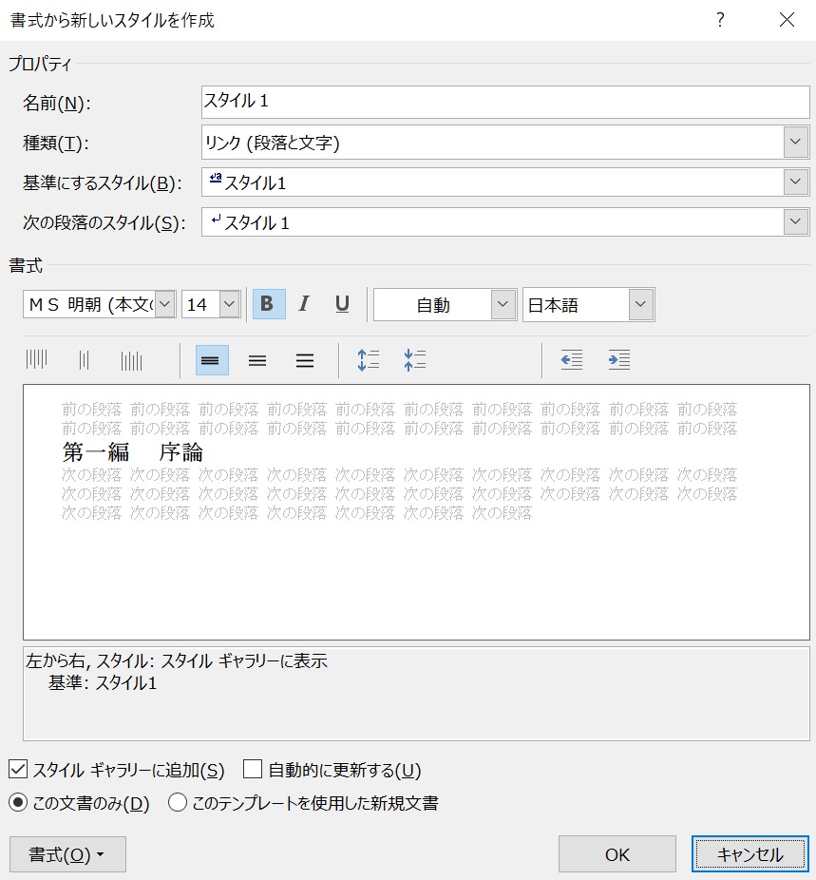Uncheck スタイル ギャラリーに追加 checkbox
This screenshot has height=880, width=816.
click(x=18, y=770)
